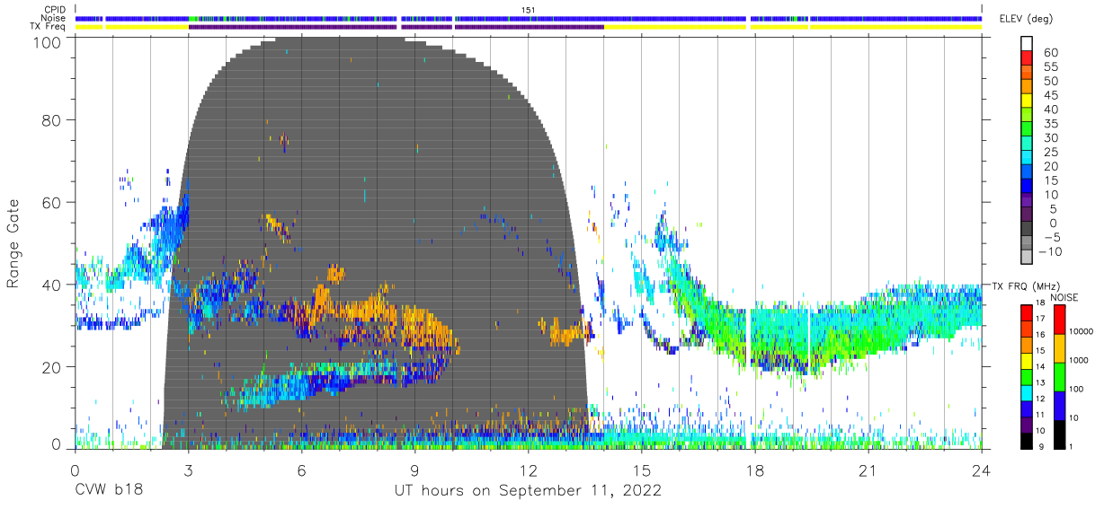Click the 45 label on the ELEV scale
Image resolution: width=1104 pixels, height=509 pixels.
tap(1051, 95)
